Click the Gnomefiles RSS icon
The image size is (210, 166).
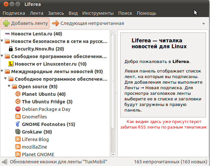[18, 116]
